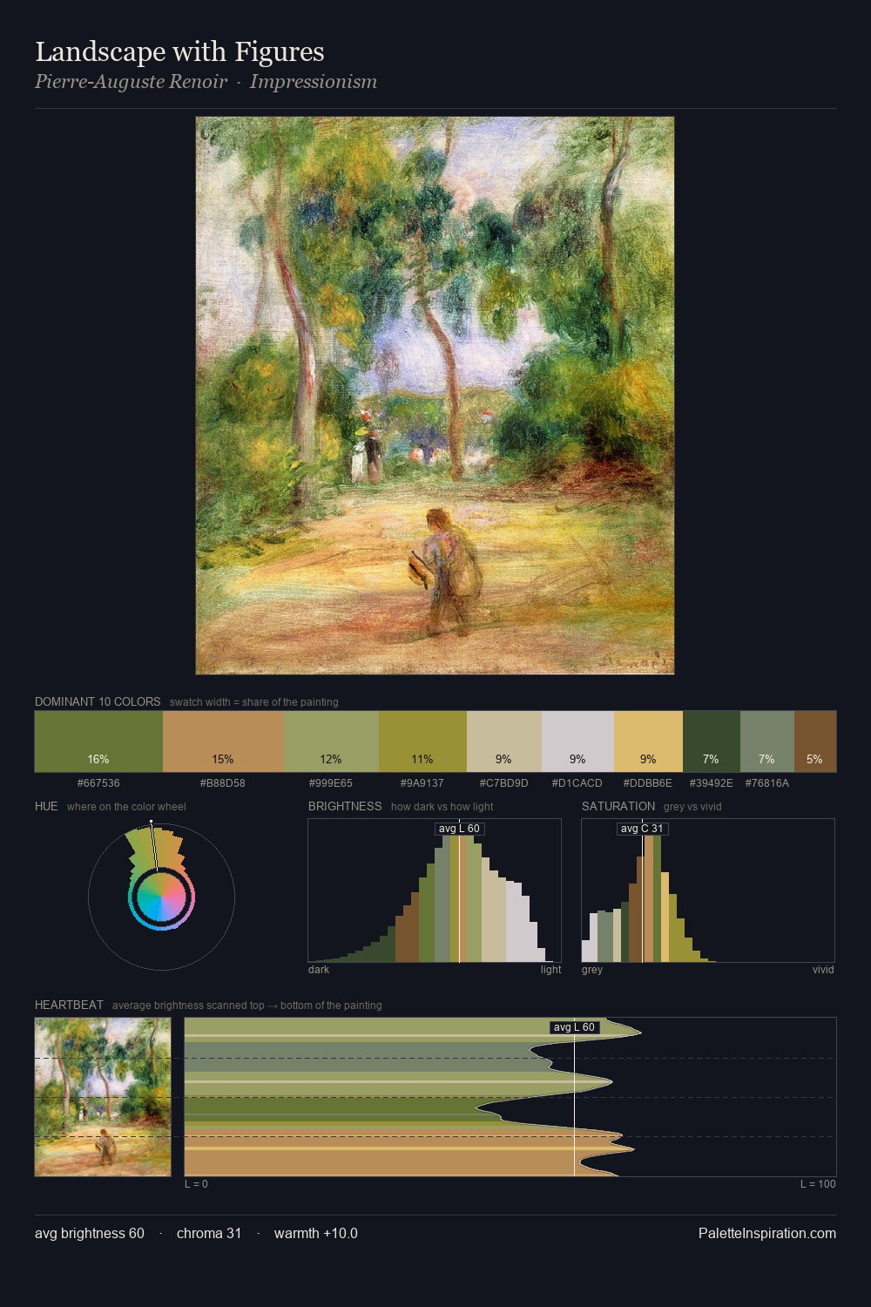This screenshot has height=1307, width=871.
Task: Click the BRIGHTNESS section heading
Action: (x=345, y=806)
